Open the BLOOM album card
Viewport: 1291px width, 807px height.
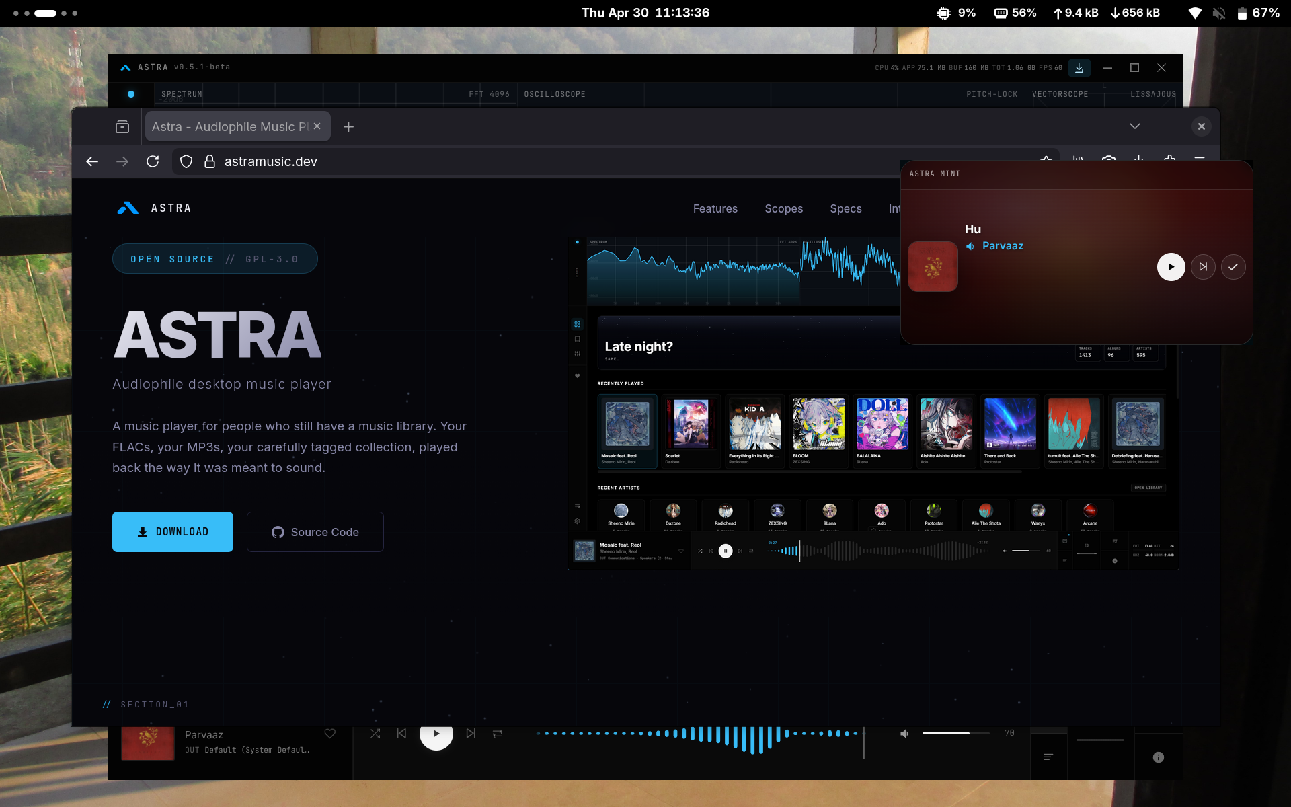pos(818,431)
